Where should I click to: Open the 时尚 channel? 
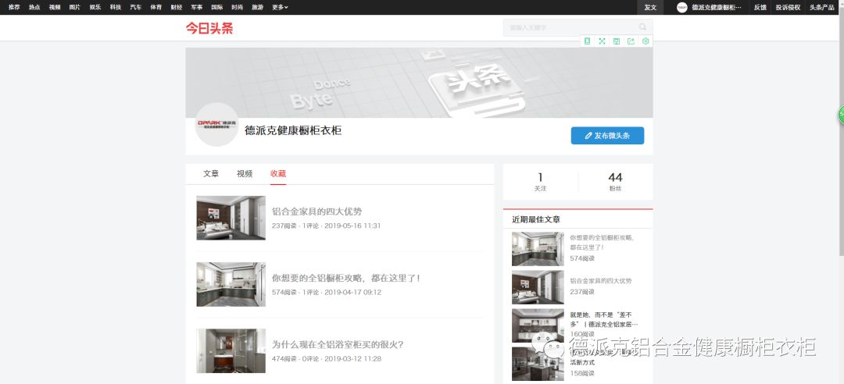(x=238, y=8)
